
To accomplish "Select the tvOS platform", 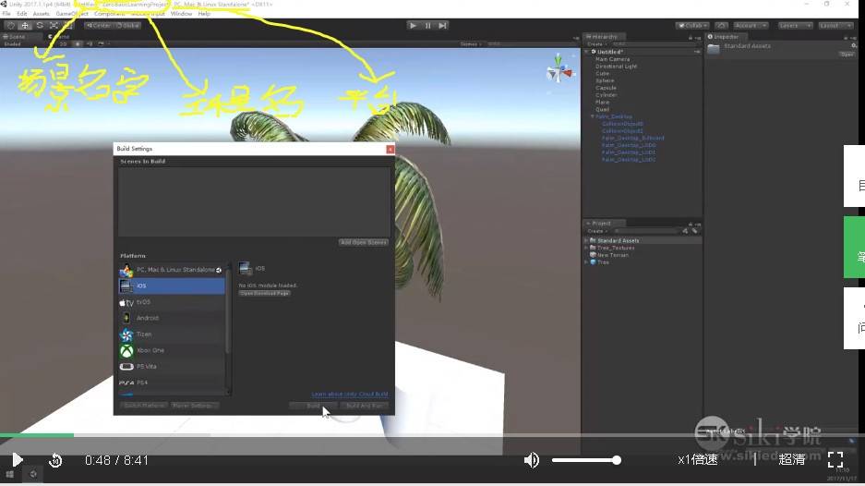I will [172, 302].
